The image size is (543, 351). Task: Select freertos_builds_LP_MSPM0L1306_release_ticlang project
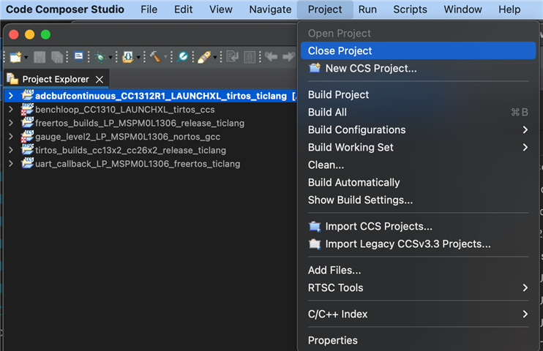pyautogui.click(x=140, y=123)
